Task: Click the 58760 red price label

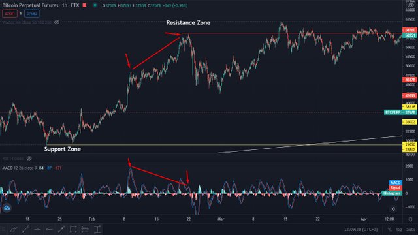Action: 410,30
